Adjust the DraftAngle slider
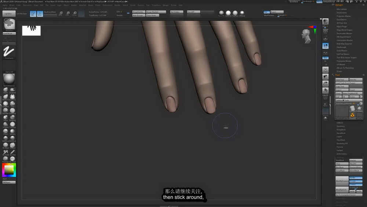 tap(356, 188)
